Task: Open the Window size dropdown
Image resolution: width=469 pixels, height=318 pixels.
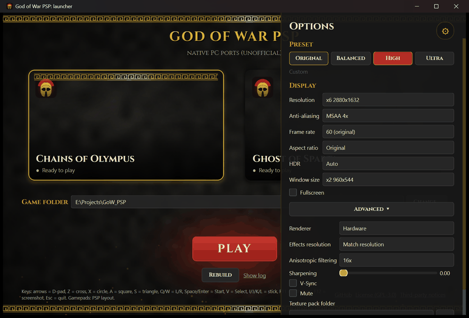Action: (388, 179)
